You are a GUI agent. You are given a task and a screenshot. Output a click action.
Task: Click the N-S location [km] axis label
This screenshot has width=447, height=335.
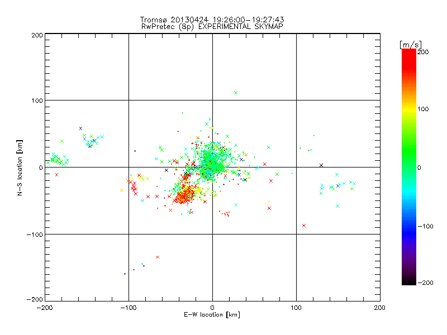click(20, 167)
